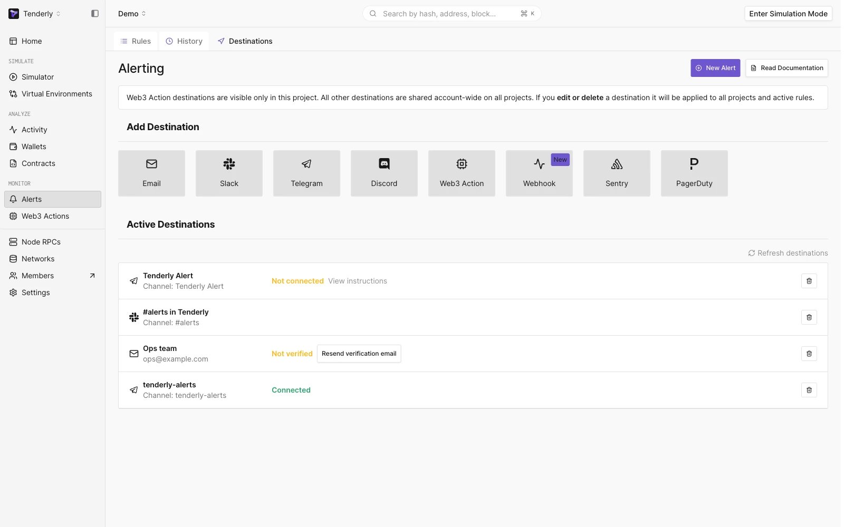This screenshot has height=527, width=844.
Task: Switch to the History tab
Action: 184,41
